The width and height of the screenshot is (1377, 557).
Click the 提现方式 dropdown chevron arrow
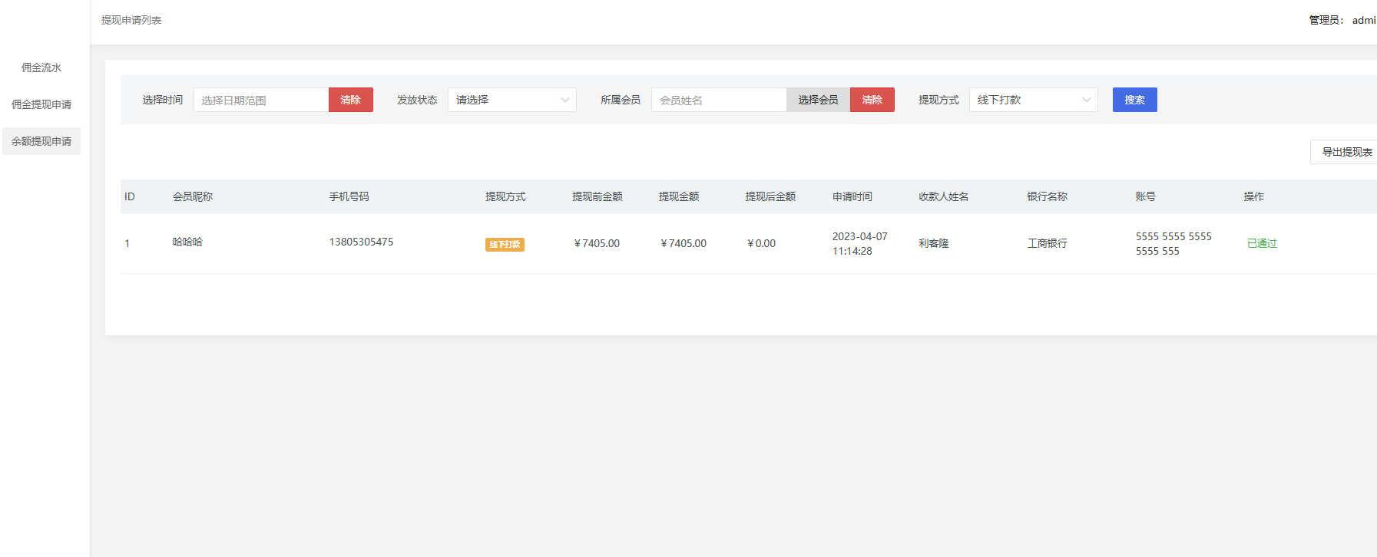tap(1087, 100)
